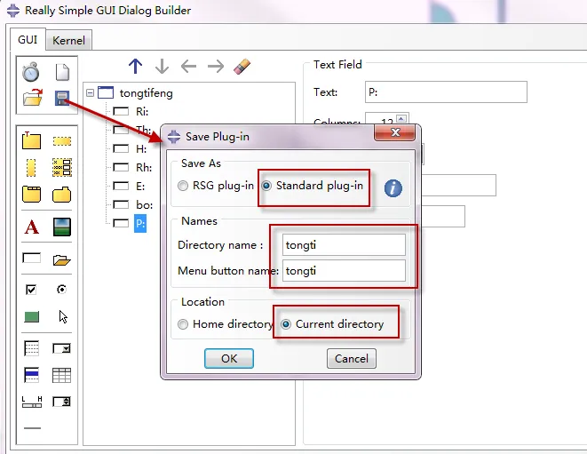
Task: Switch to the Kernel tab
Action: point(68,41)
